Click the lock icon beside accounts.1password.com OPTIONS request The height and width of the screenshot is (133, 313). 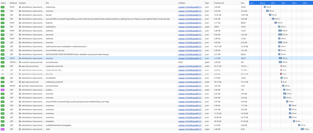[20, 62]
